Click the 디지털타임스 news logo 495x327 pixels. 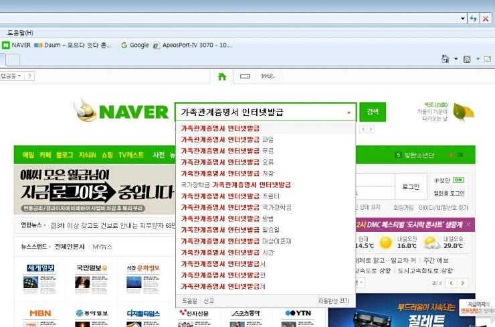(x=143, y=314)
